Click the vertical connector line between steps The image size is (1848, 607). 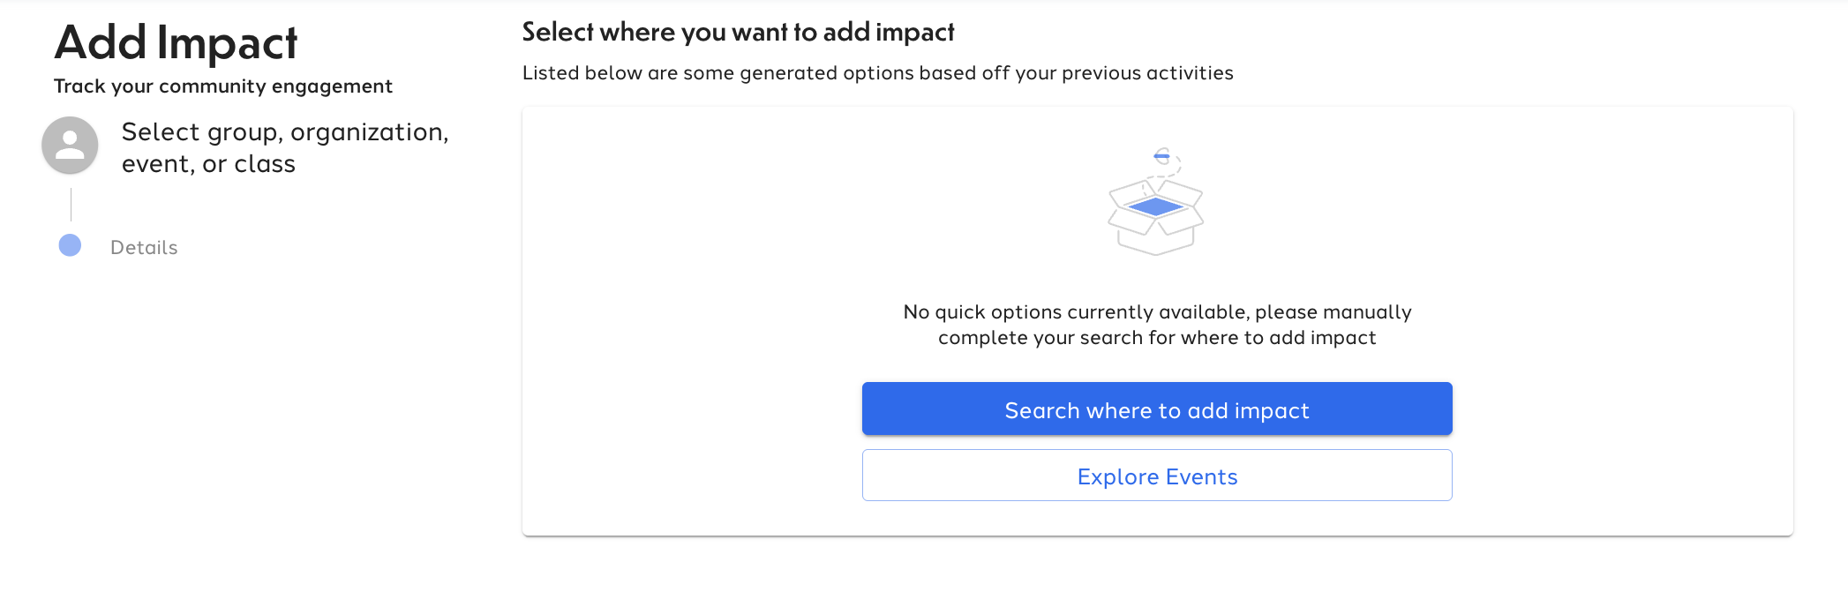71,204
